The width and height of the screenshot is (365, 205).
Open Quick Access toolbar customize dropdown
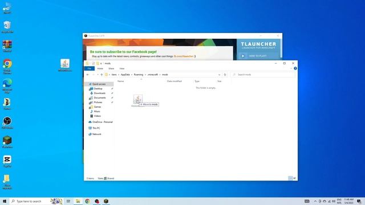pos(101,63)
